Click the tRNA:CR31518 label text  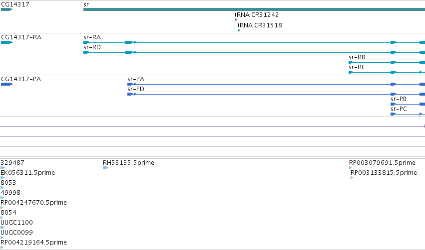click(x=260, y=25)
